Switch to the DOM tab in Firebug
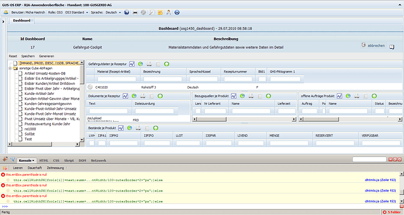The height and width of the screenshot is (215, 404). 83,161
